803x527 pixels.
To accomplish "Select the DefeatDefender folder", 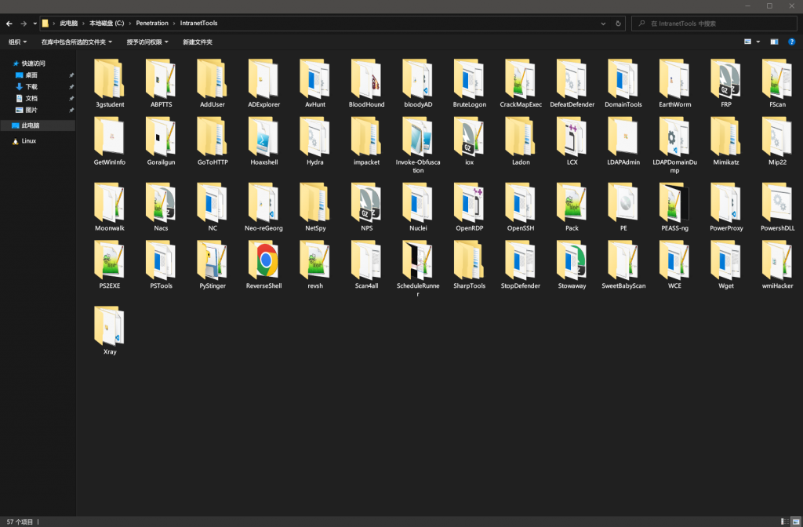I will pyautogui.click(x=572, y=83).
